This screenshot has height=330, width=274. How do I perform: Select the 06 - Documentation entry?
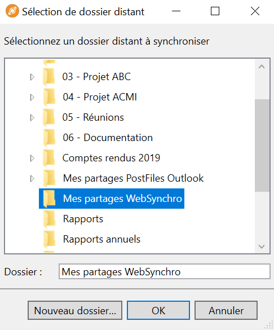108,138
